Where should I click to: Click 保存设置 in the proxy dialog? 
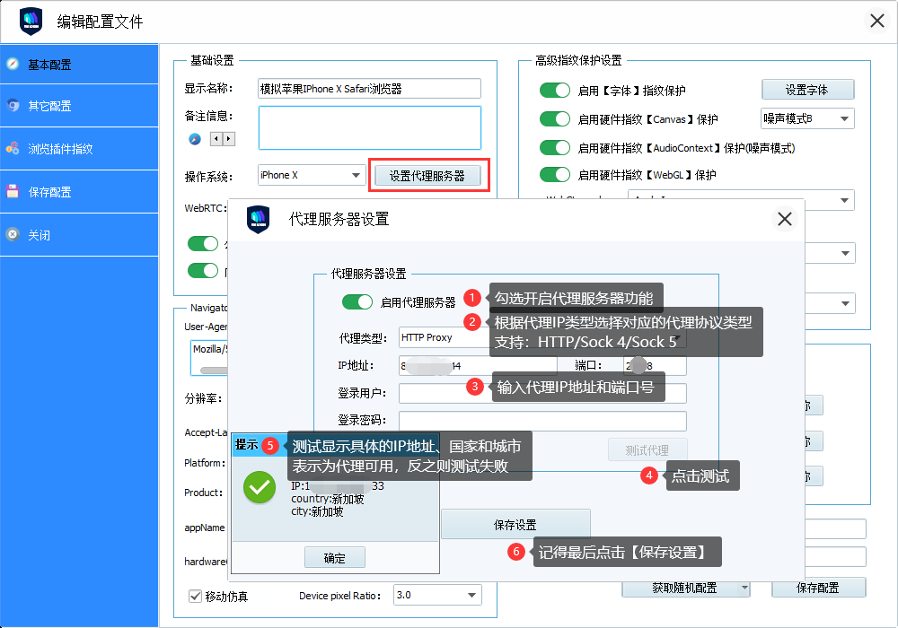(515, 525)
